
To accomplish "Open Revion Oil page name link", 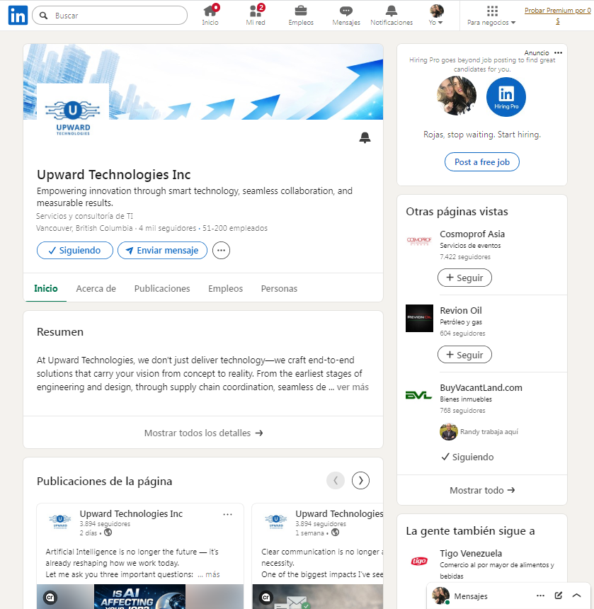I will coord(461,311).
